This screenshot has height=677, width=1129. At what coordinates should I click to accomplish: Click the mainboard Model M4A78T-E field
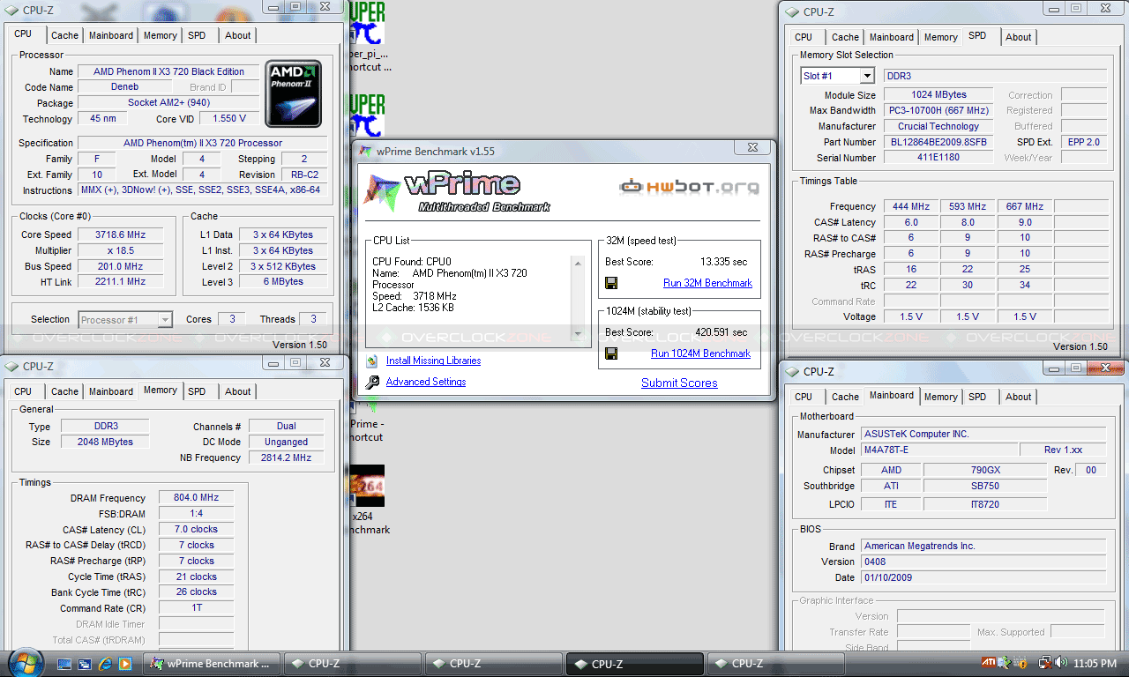coord(938,450)
